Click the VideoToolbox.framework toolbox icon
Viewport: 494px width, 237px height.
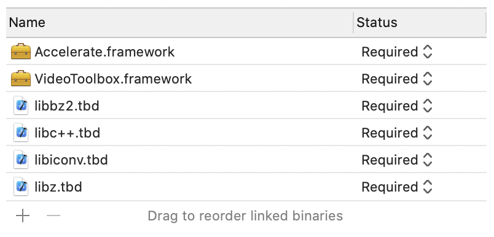(21, 79)
